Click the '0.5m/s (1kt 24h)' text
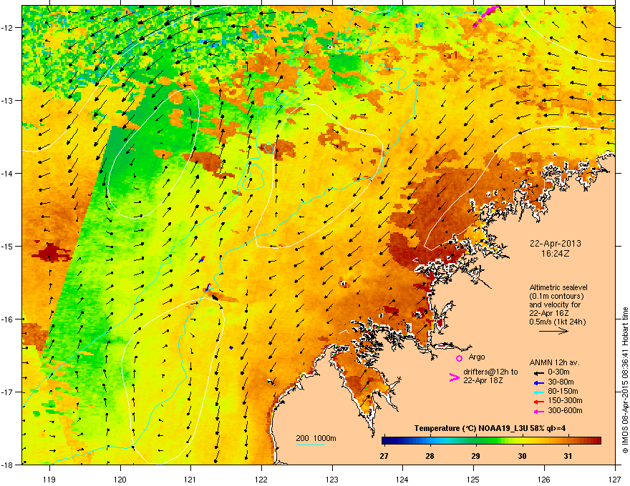 (x=557, y=322)
